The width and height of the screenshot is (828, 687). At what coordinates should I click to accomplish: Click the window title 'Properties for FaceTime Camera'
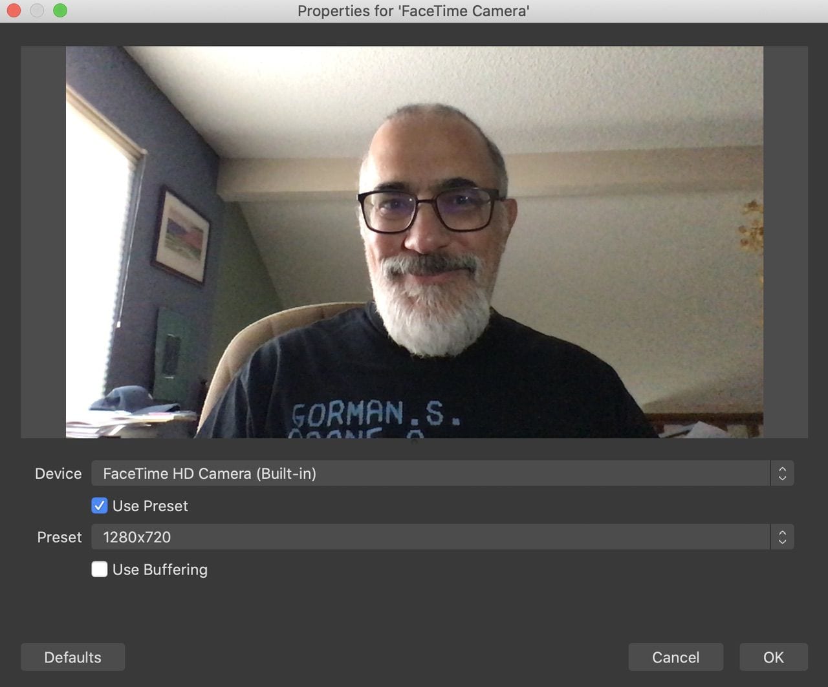pyautogui.click(x=413, y=11)
